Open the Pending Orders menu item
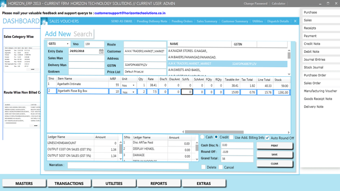 (x=182, y=21)
